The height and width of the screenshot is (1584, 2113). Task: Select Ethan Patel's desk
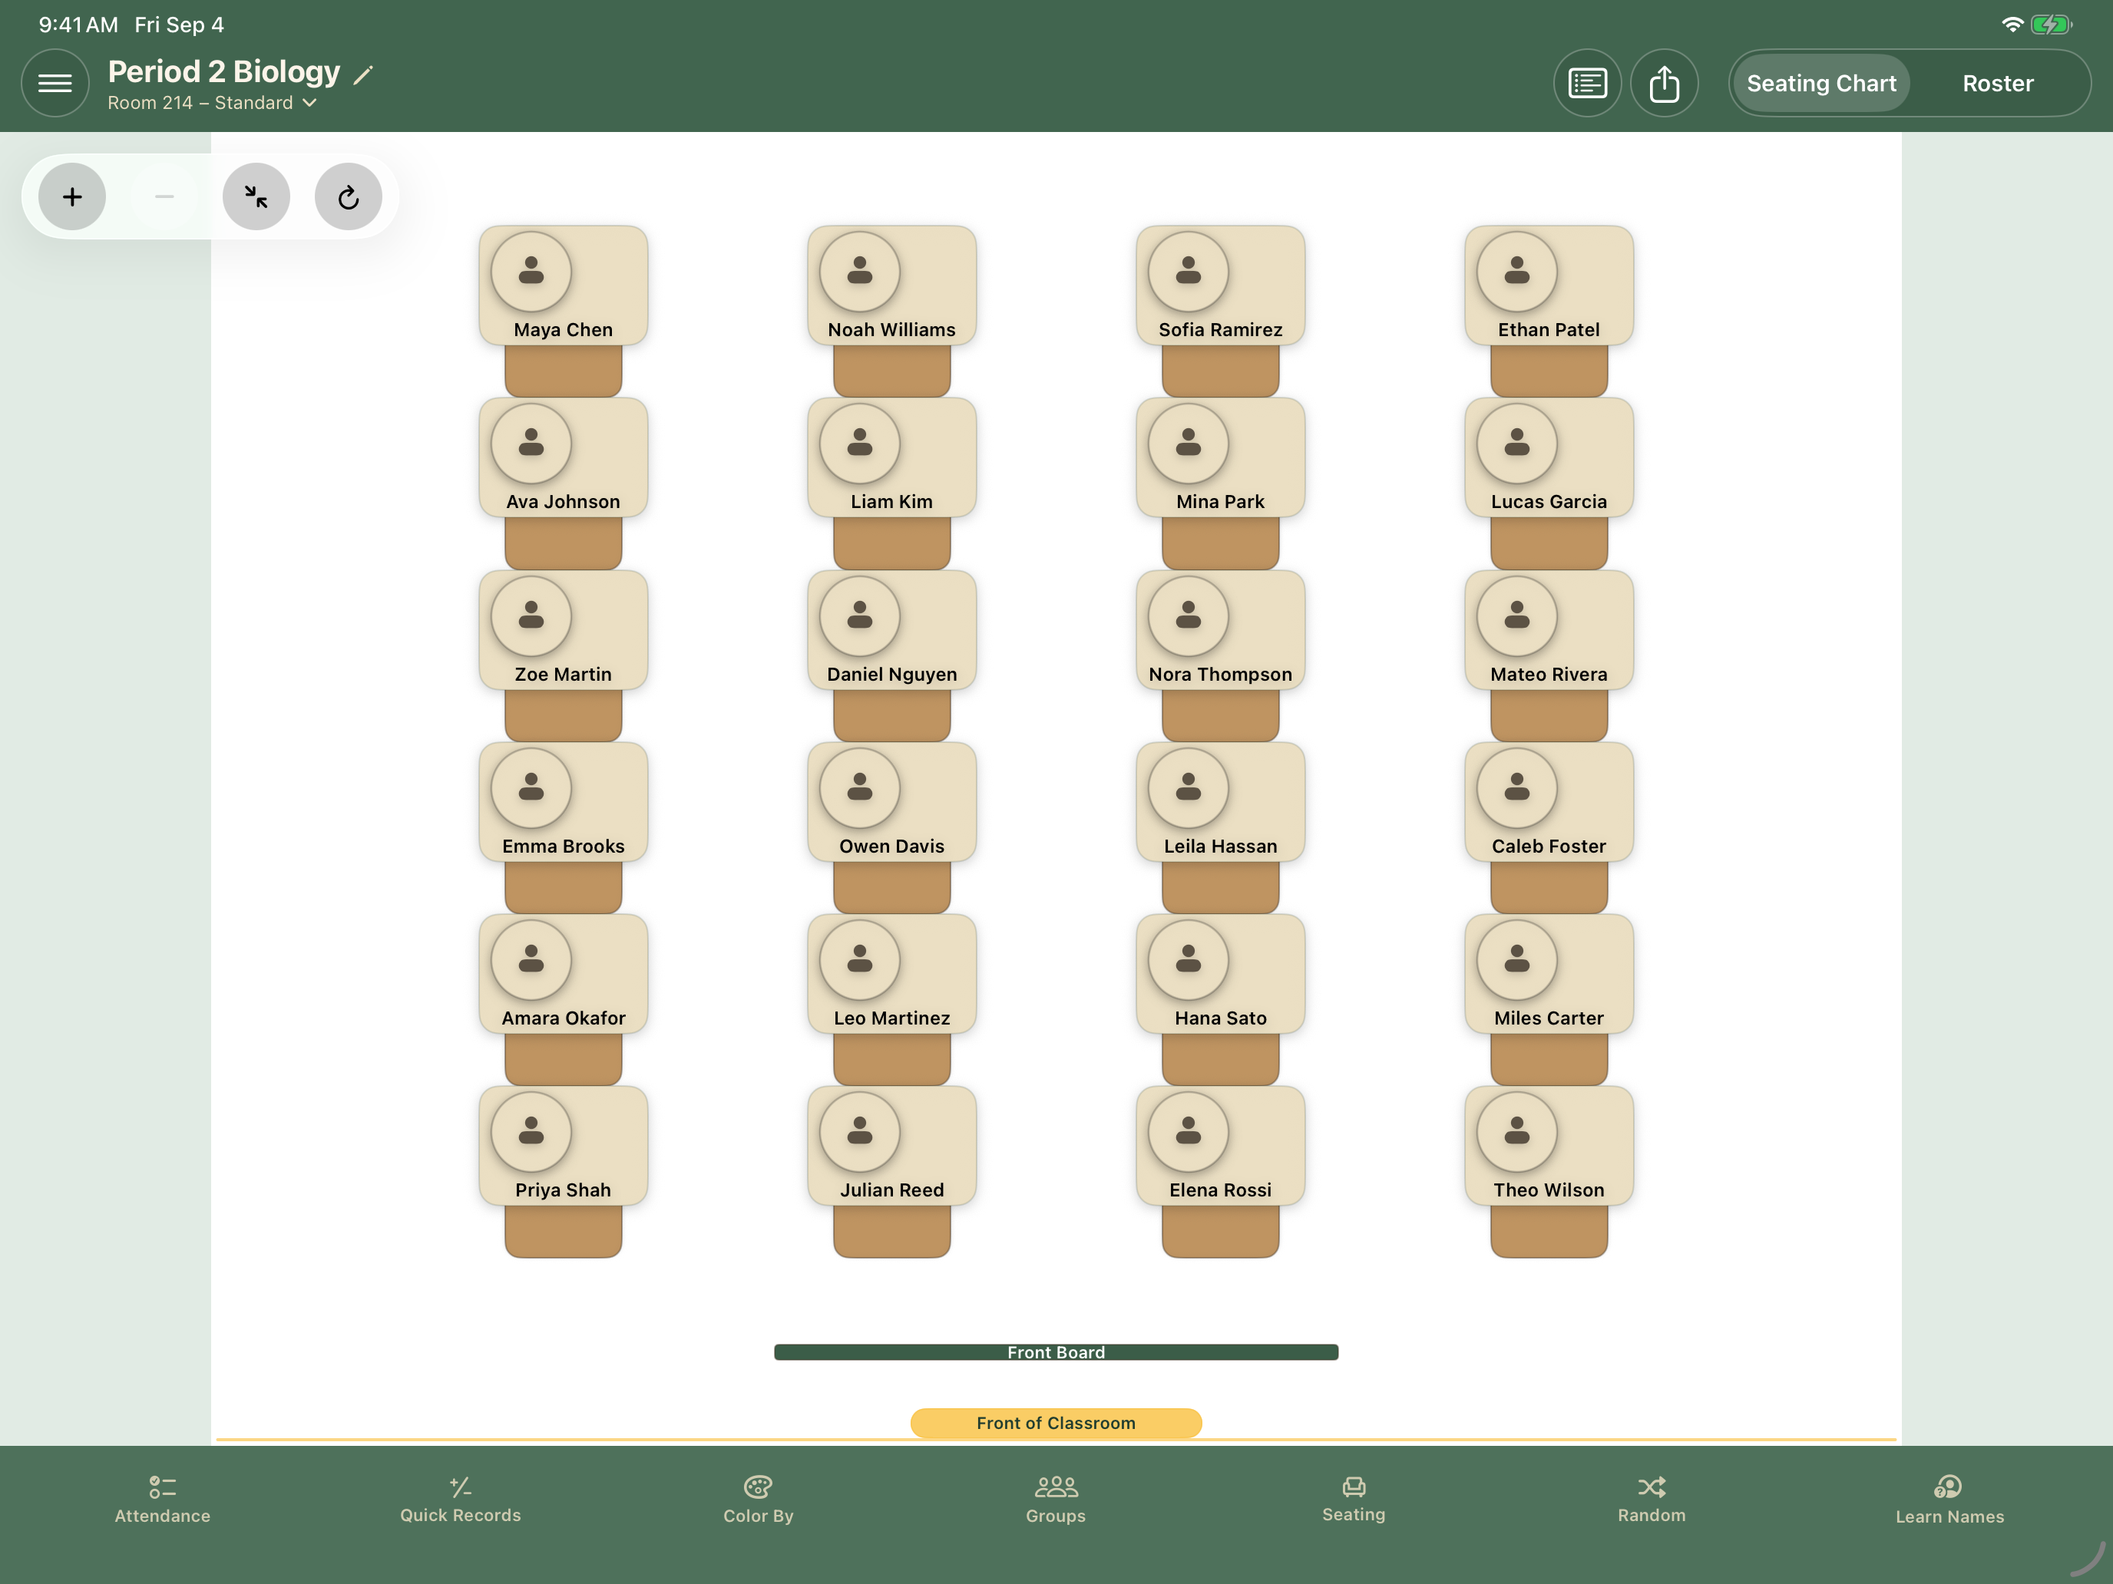(x=1549, y=285)
